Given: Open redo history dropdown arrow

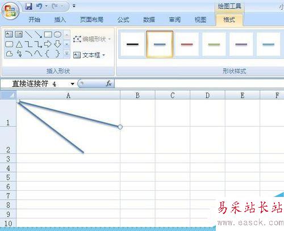Looking at the screenshot, I should [x=62, y=6].
